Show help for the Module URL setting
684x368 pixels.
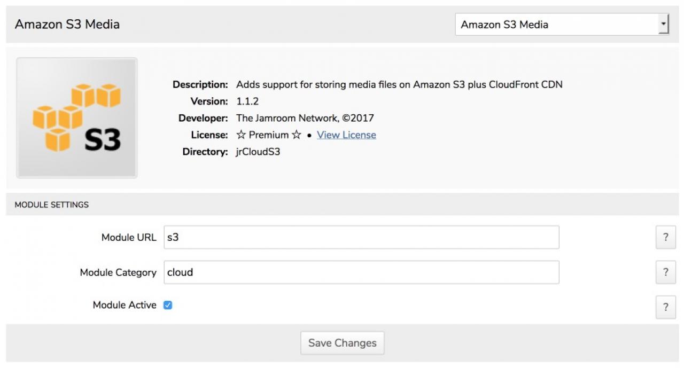(665, 237)
